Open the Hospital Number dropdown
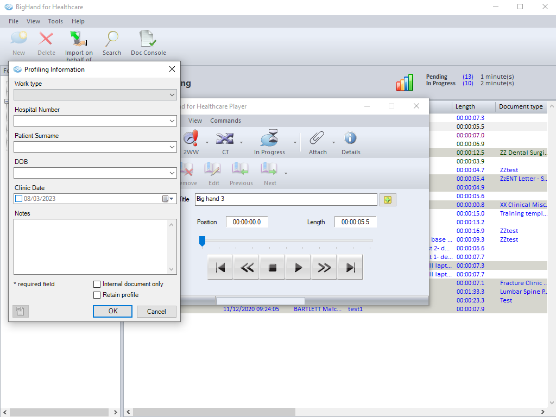This screenshot has height=417, width=556. click(172, 121)
